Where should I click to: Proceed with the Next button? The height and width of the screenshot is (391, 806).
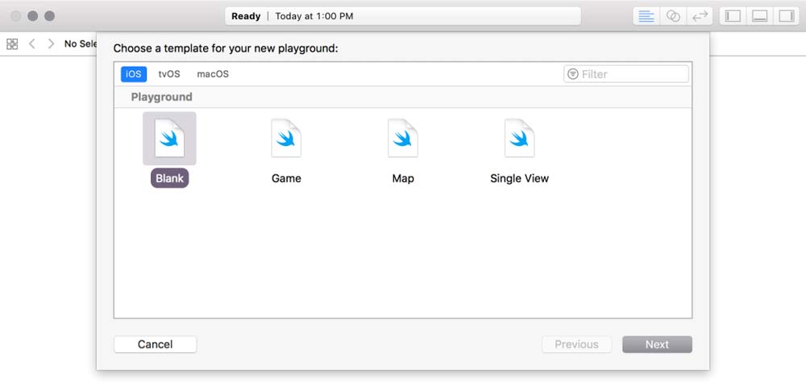(658, 344)
